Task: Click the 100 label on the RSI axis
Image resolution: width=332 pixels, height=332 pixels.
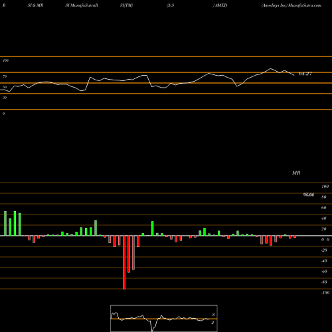Action: (x=5, y=60)
